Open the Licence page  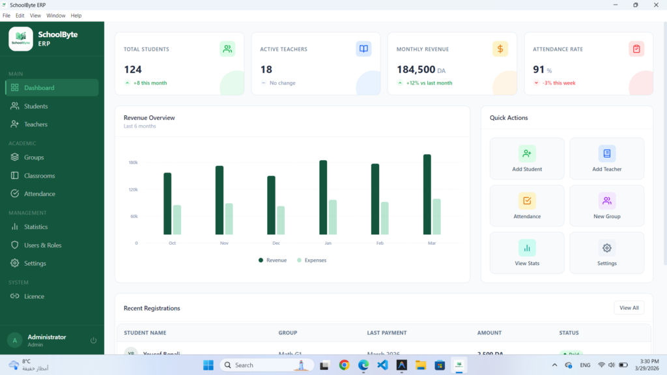click(52, 296)
